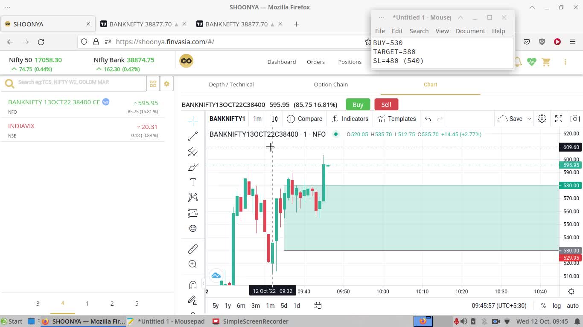
Task: Open chart settings gear
Action: tap(542, 119)
